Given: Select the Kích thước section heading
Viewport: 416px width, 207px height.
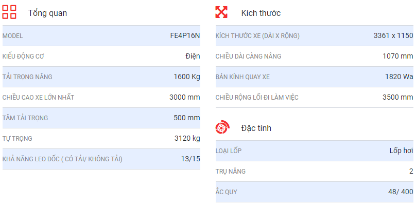Looking at the screenshot, I should coord(261,13).
